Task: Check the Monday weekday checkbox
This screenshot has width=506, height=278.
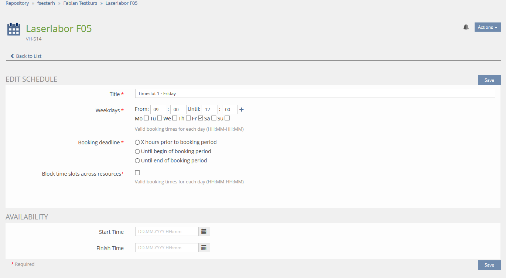Action: (146, 118)
